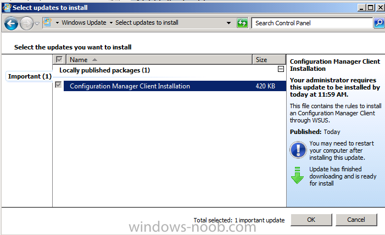Click the Windows Update breadcrumb
The image size is (385, 235).
point(84,23)
